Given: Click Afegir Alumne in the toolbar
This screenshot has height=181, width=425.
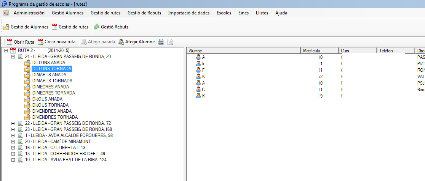Looking at the screenshot, I should (x=136, y=42).
